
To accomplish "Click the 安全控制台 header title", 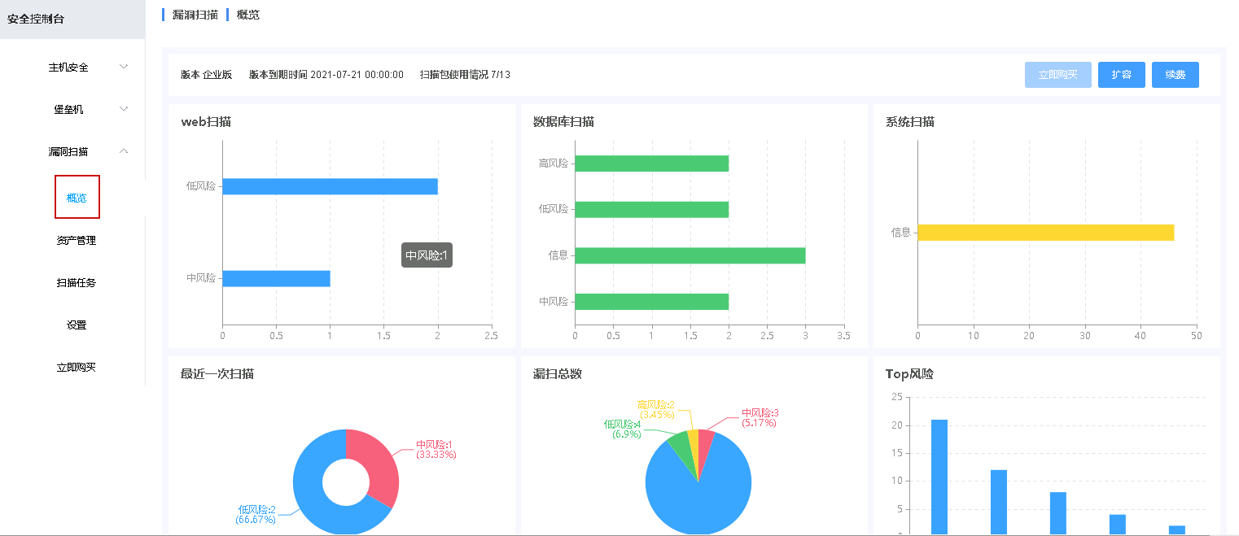I will coord(36,19).
